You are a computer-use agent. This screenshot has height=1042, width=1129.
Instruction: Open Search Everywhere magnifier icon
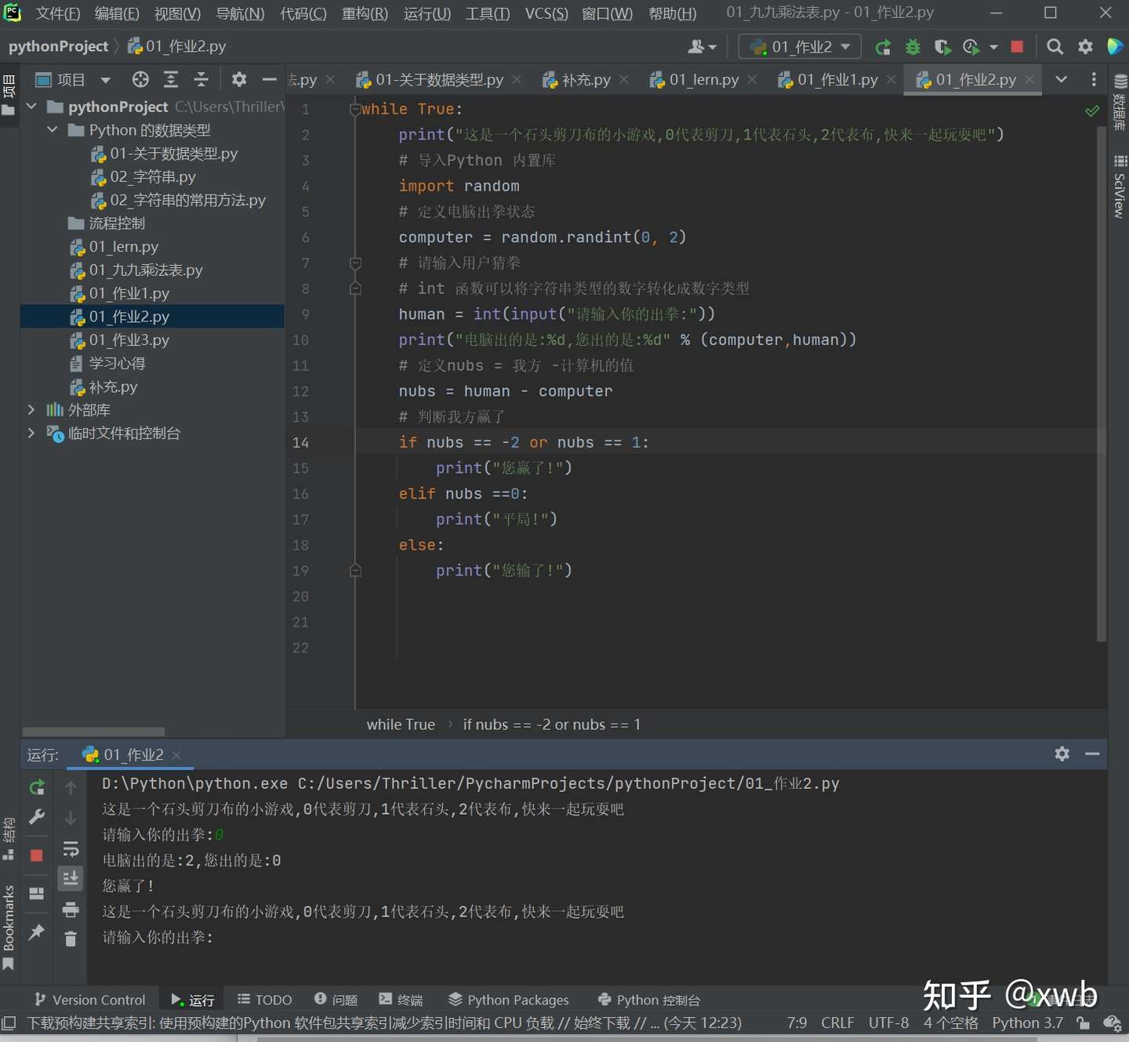tap(1055, 47)
